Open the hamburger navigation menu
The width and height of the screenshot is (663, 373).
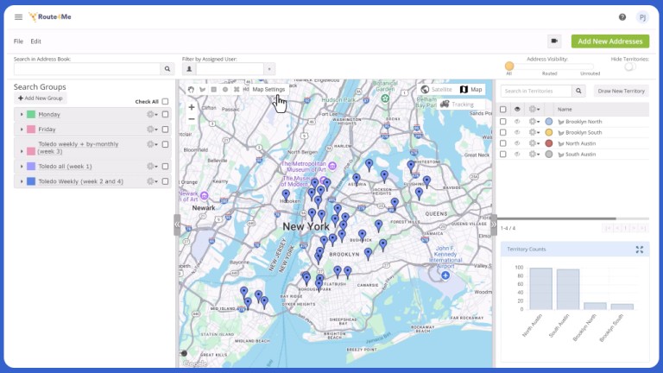coord(18,17)
